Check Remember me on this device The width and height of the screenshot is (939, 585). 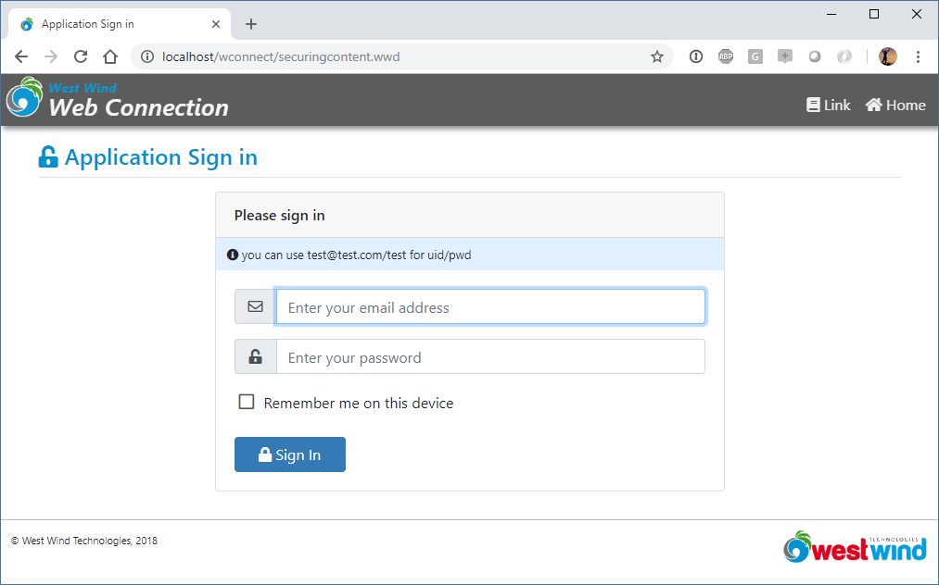(247, 402)
